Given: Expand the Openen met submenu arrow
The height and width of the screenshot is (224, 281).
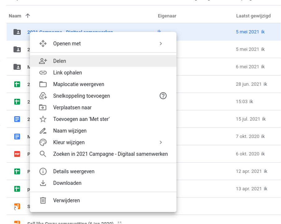Looking at the screenshot, I should [161, 44].
